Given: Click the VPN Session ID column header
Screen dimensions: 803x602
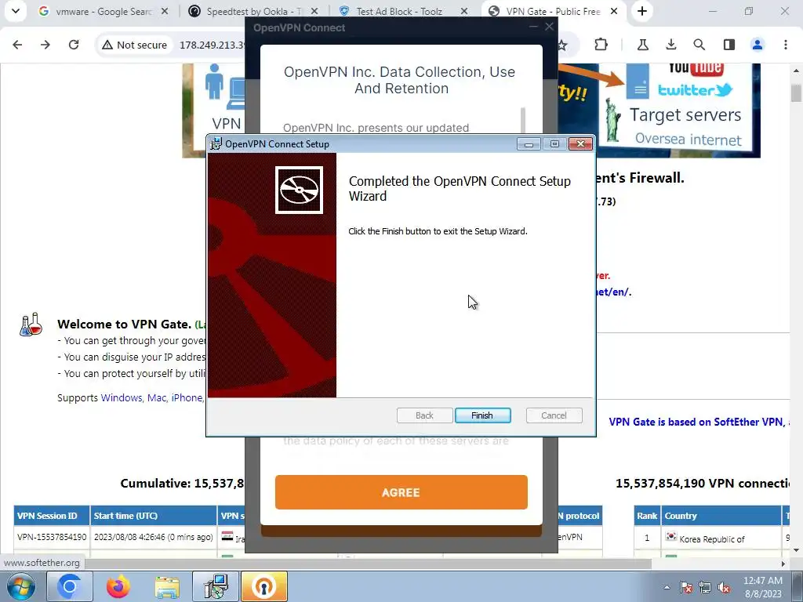Looking at the screenshot, I should (52, 516).
